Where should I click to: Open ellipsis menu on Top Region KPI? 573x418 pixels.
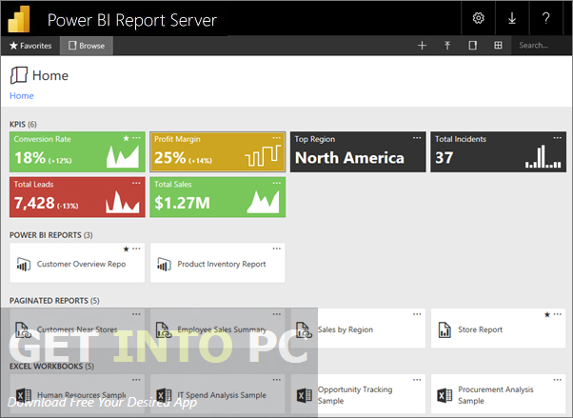(x=417, y=138)
